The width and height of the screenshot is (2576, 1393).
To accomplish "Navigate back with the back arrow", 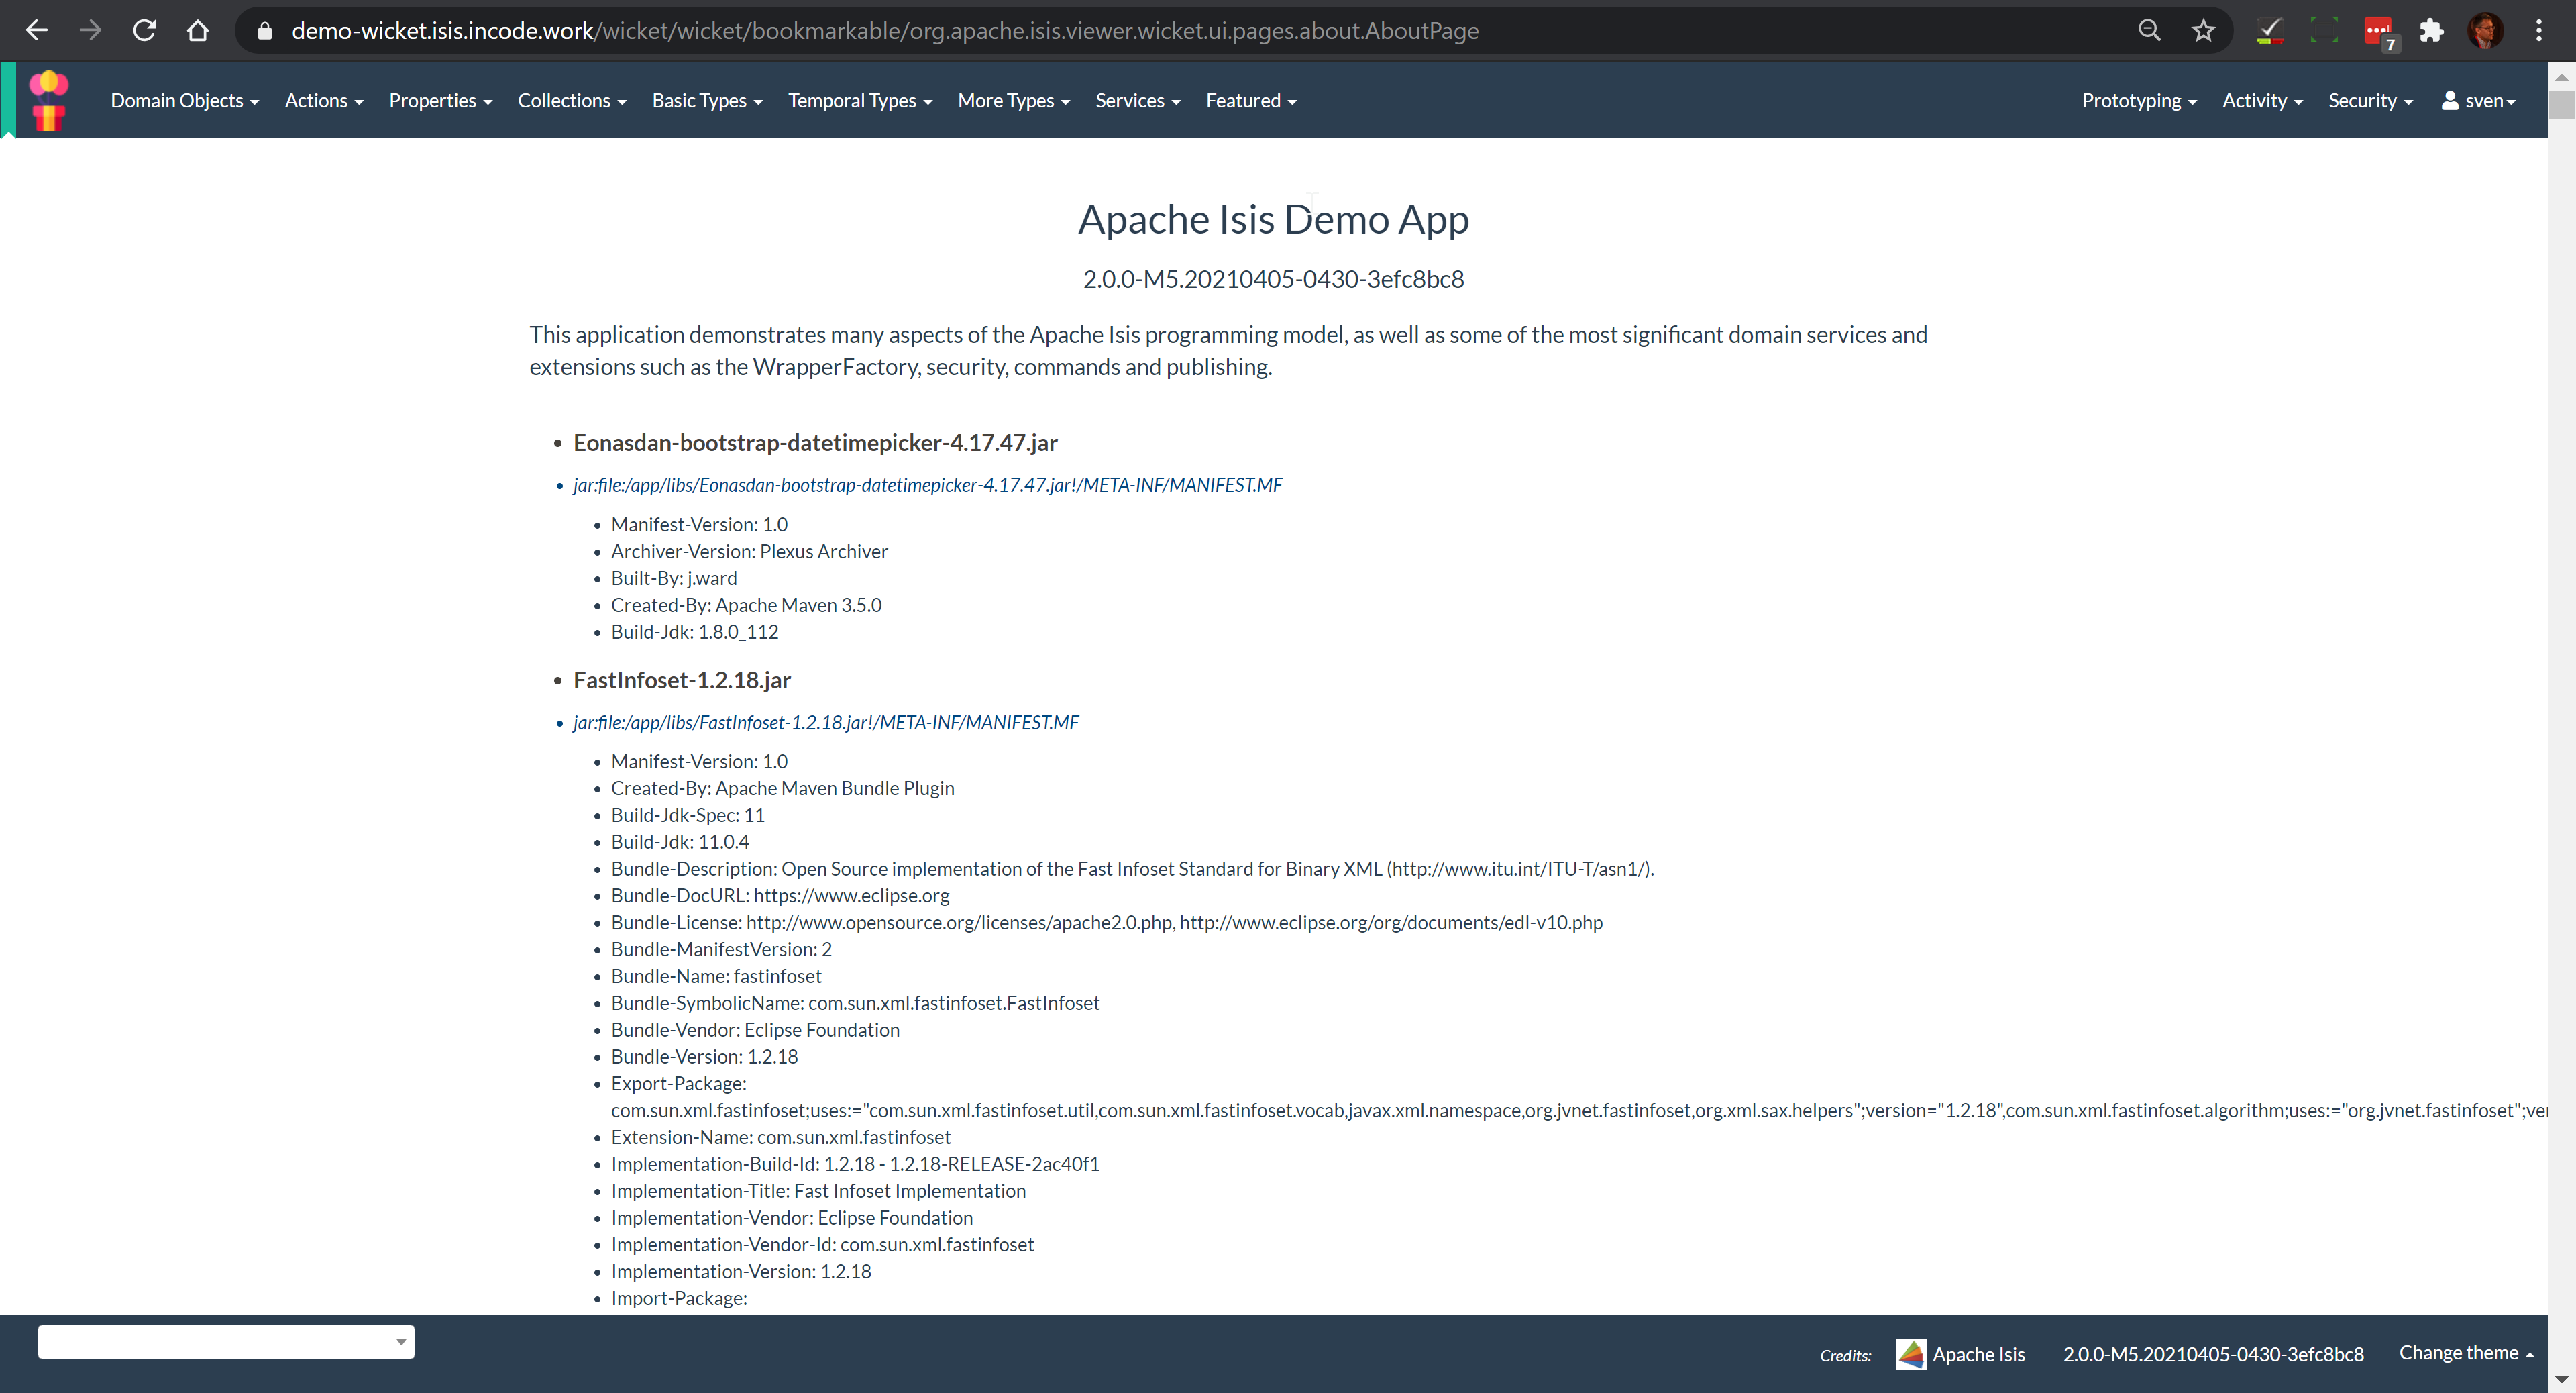I will pos(37,31).
